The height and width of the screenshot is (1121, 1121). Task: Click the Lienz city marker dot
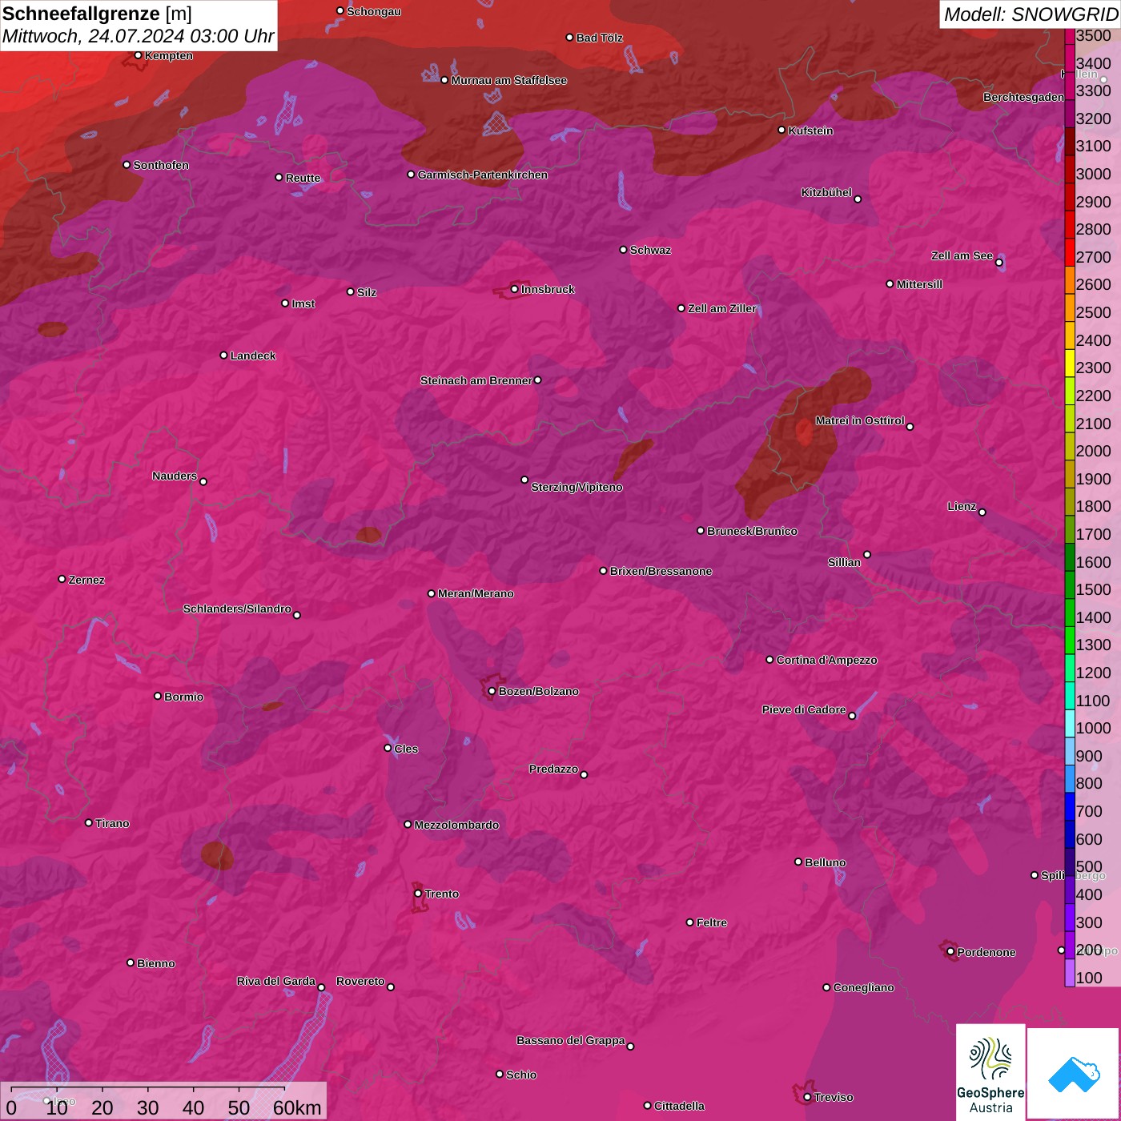coord(982,512)
